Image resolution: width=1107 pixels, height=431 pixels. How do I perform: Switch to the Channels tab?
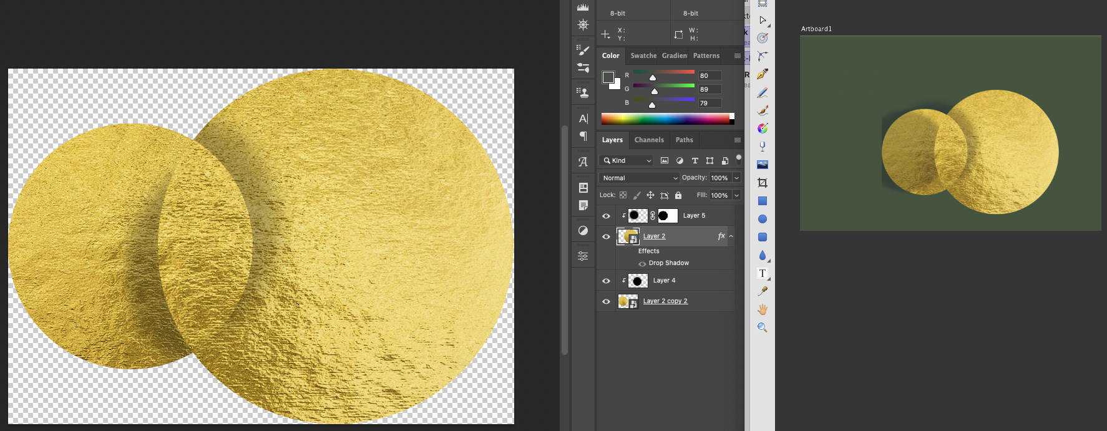click(x=649, y=140)
